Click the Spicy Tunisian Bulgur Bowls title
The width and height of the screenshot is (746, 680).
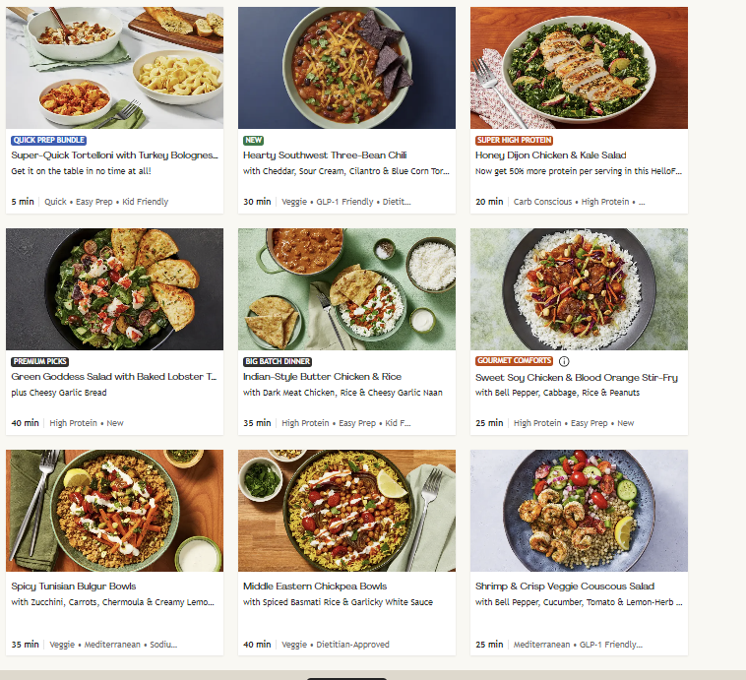pyautogui.click(x=74, y=587)
